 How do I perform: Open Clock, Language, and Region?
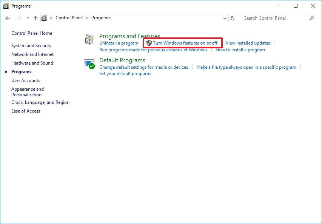pyautogui.click(x=40, y=102)
